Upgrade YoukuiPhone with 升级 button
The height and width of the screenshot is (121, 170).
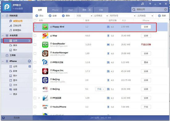[x=146, y=107]
